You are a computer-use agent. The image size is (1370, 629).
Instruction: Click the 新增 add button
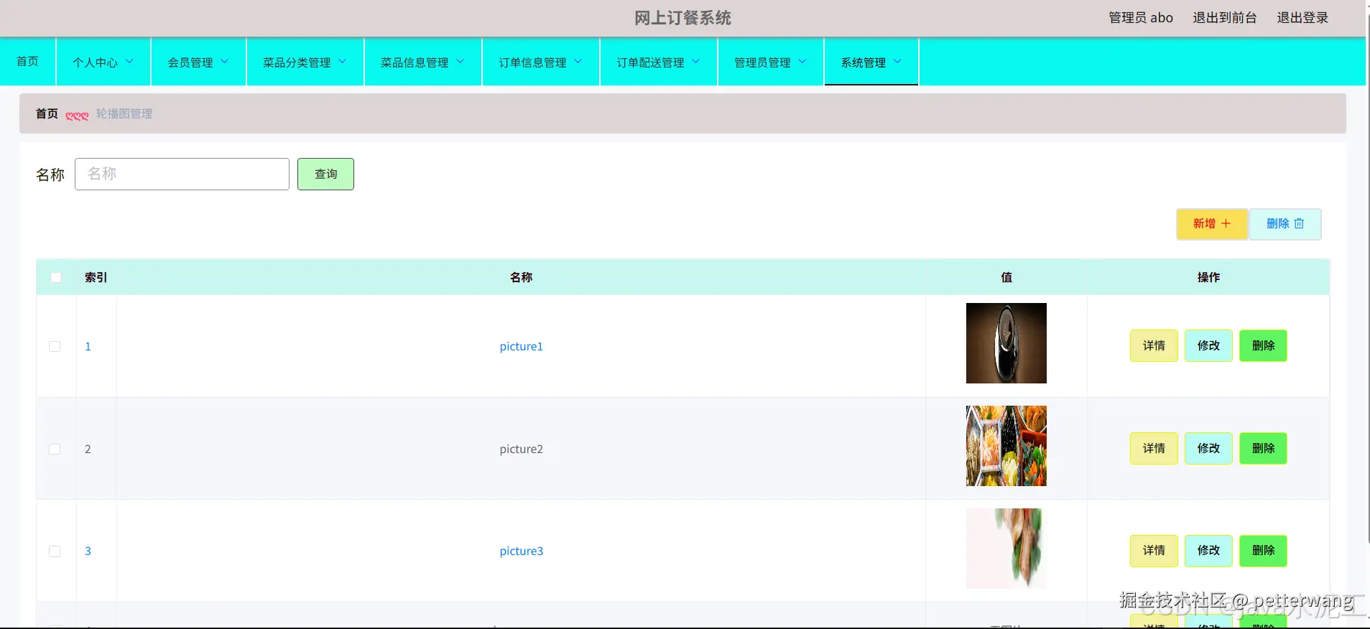(x=1212, y=224)
